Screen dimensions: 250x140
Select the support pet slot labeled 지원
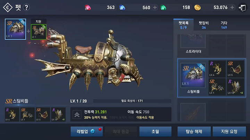39,32
